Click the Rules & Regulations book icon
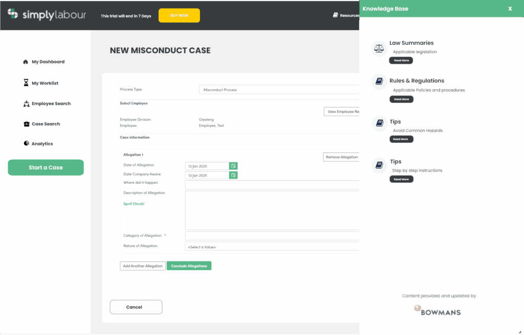This screenshot has width=524, height=335. [379, 81]
